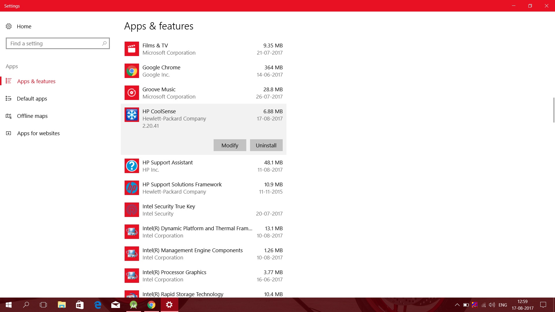Open the volume control in tray
Image resolution: width=555 pixels, height=312 pixels.
click(x=492, y=305)
